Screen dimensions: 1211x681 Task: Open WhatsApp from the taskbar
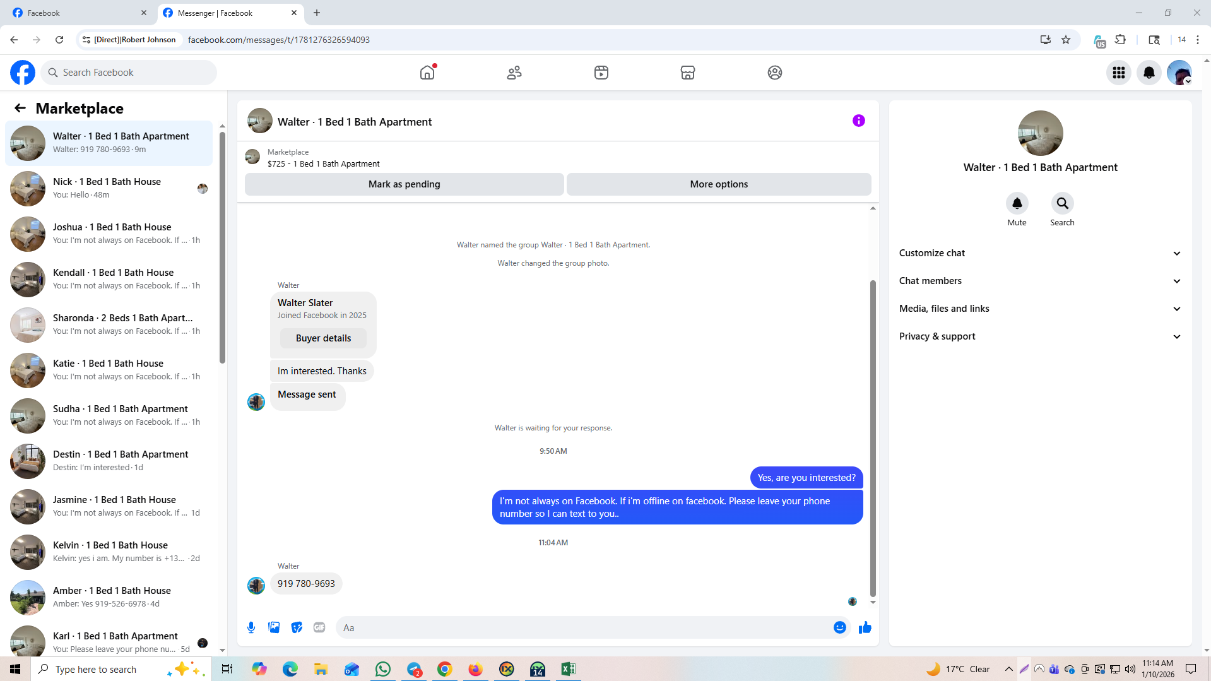pyautogui.click(x=383, y=669)
